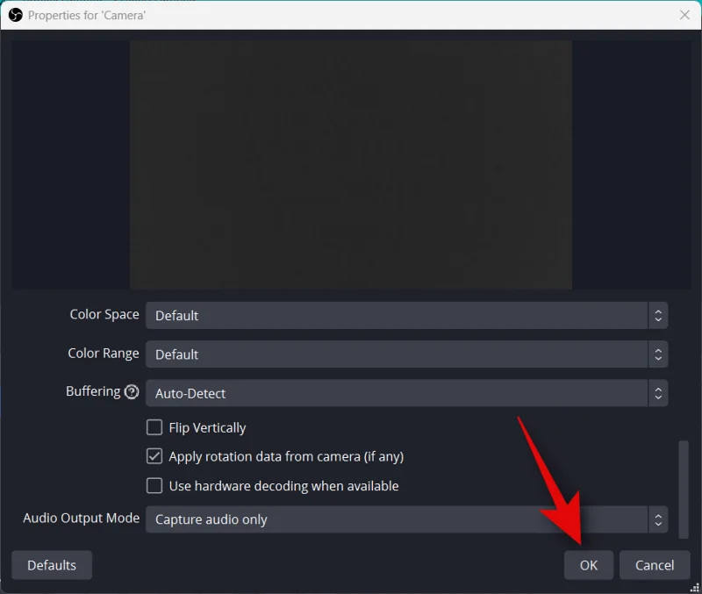Open the Audio Output Mode dropdown
The height and width of the screenshot is (594, 702).
pos(406,519)
